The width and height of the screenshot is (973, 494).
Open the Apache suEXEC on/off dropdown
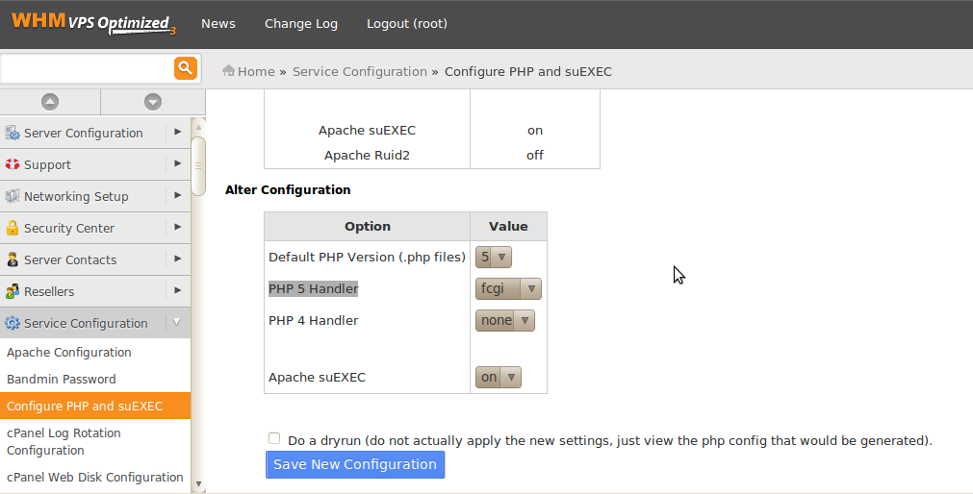(x=498, y=377)
